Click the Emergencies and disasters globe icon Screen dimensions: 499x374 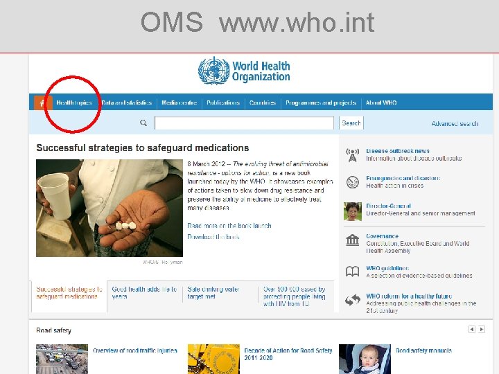352,182
